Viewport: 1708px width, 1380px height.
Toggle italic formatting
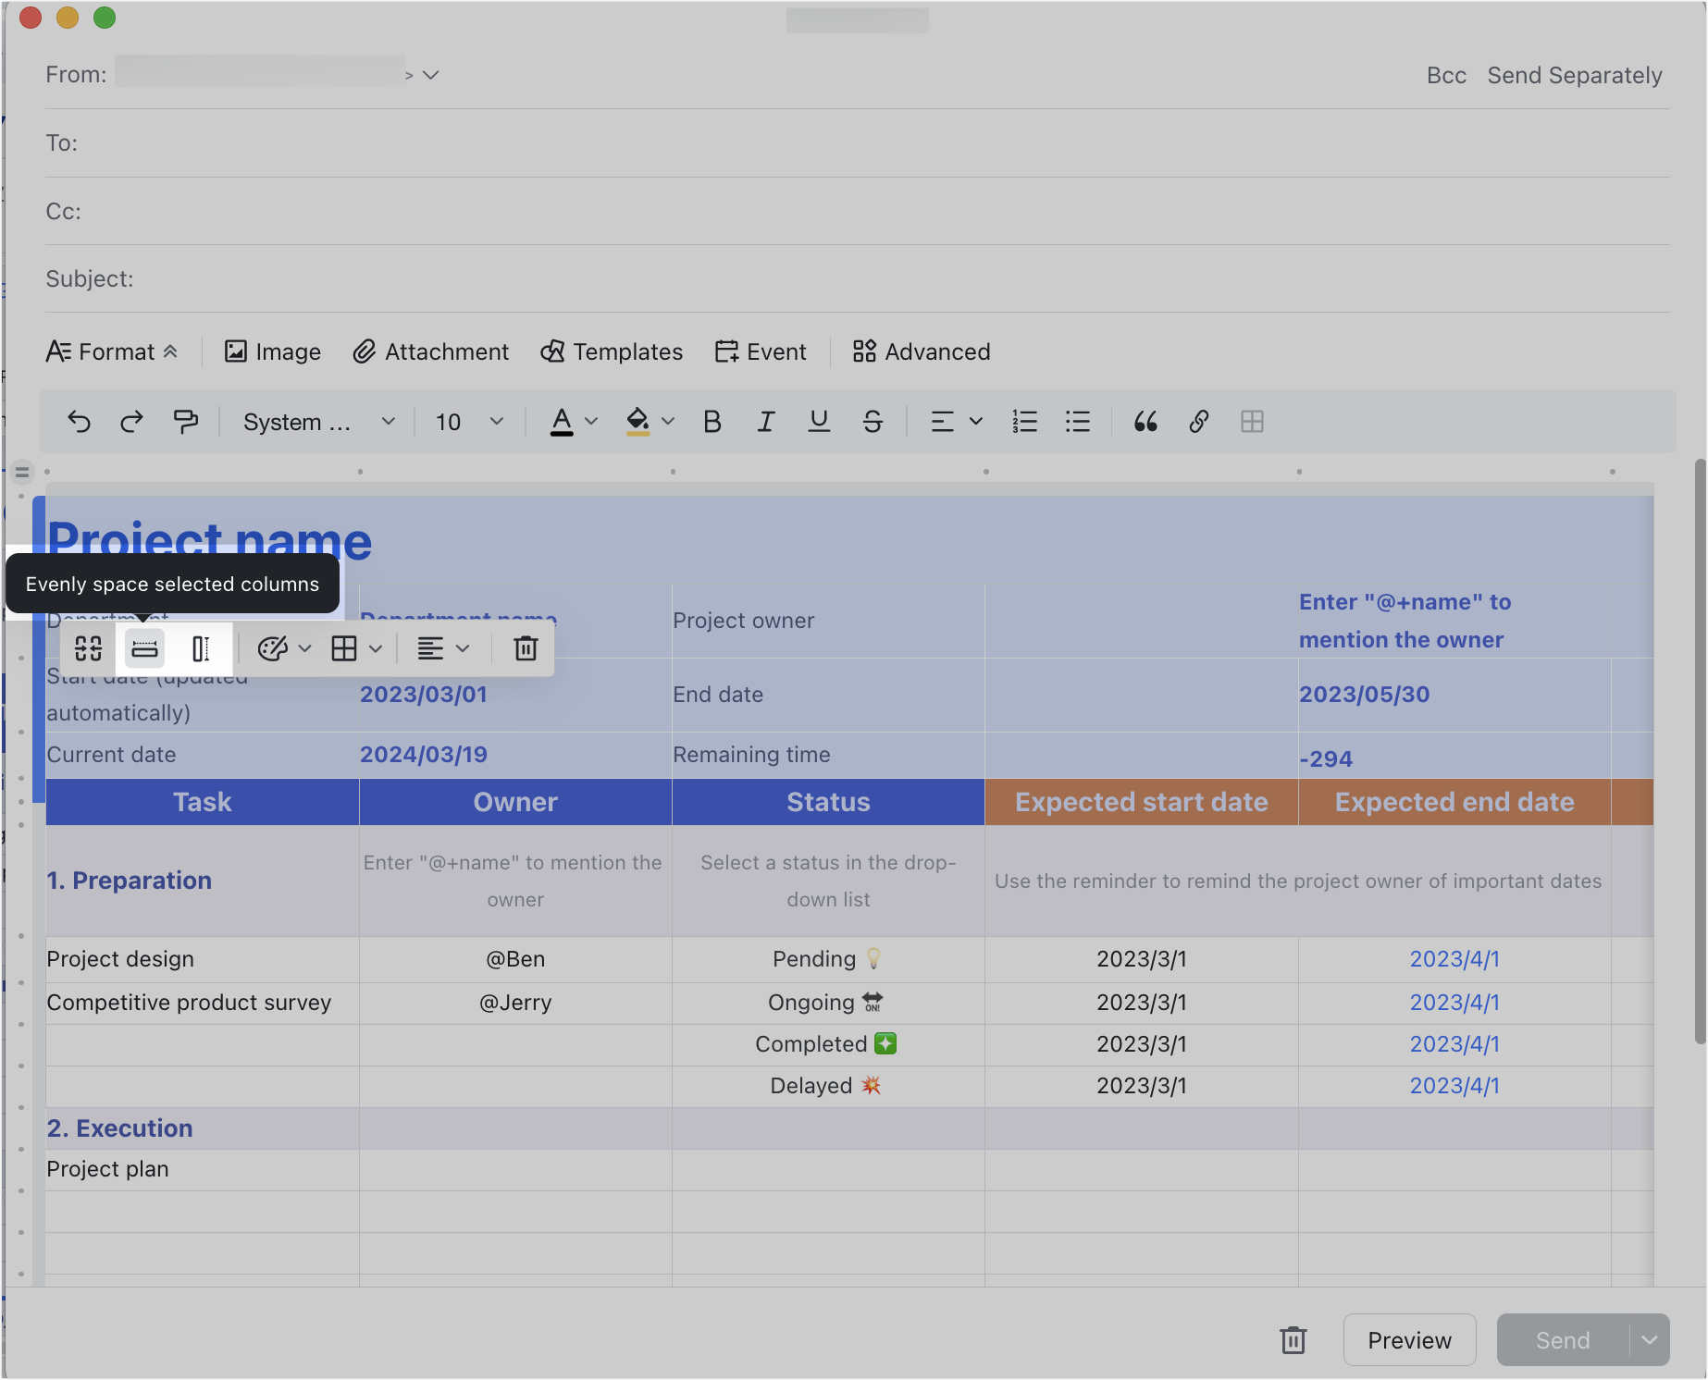[765, 422]
